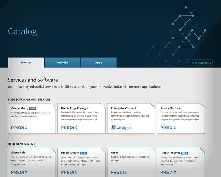Click the funnel icon in Filter Categories
The image size is (221, 177).
(x=189, y=63)
